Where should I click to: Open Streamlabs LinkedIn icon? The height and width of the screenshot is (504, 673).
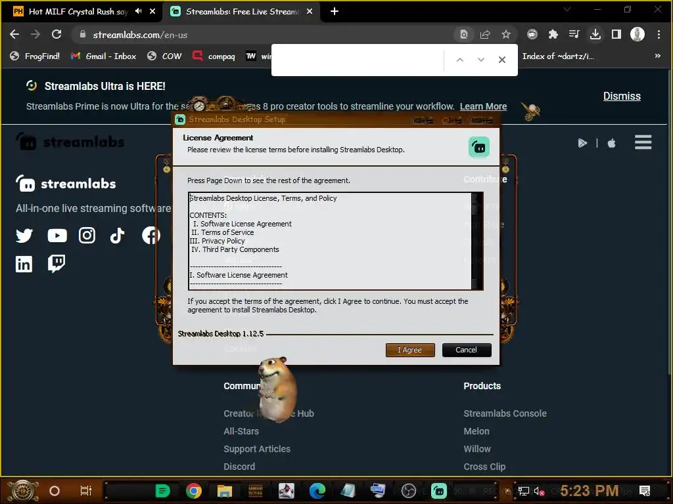24,264
